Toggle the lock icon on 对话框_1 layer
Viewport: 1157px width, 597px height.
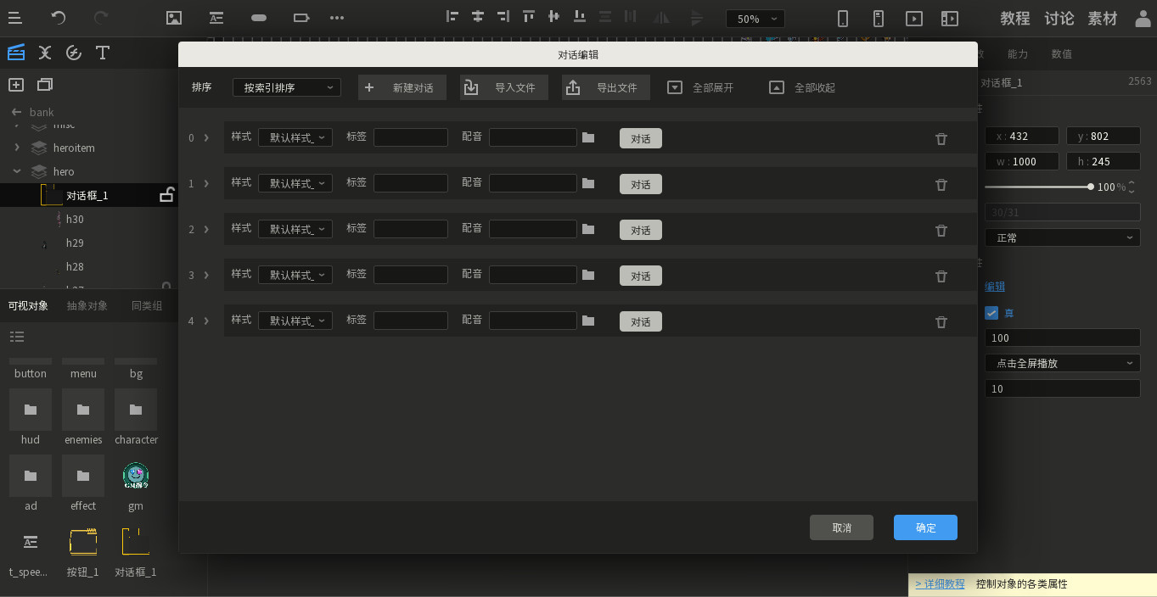coord(166,193)
